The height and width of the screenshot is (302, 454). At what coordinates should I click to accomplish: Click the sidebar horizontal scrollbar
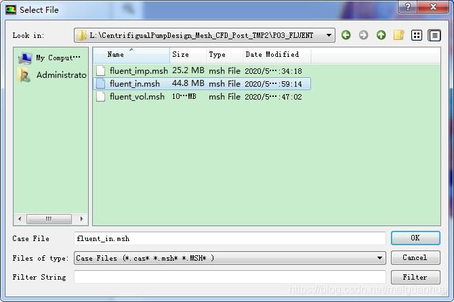[x=49, y=219]
